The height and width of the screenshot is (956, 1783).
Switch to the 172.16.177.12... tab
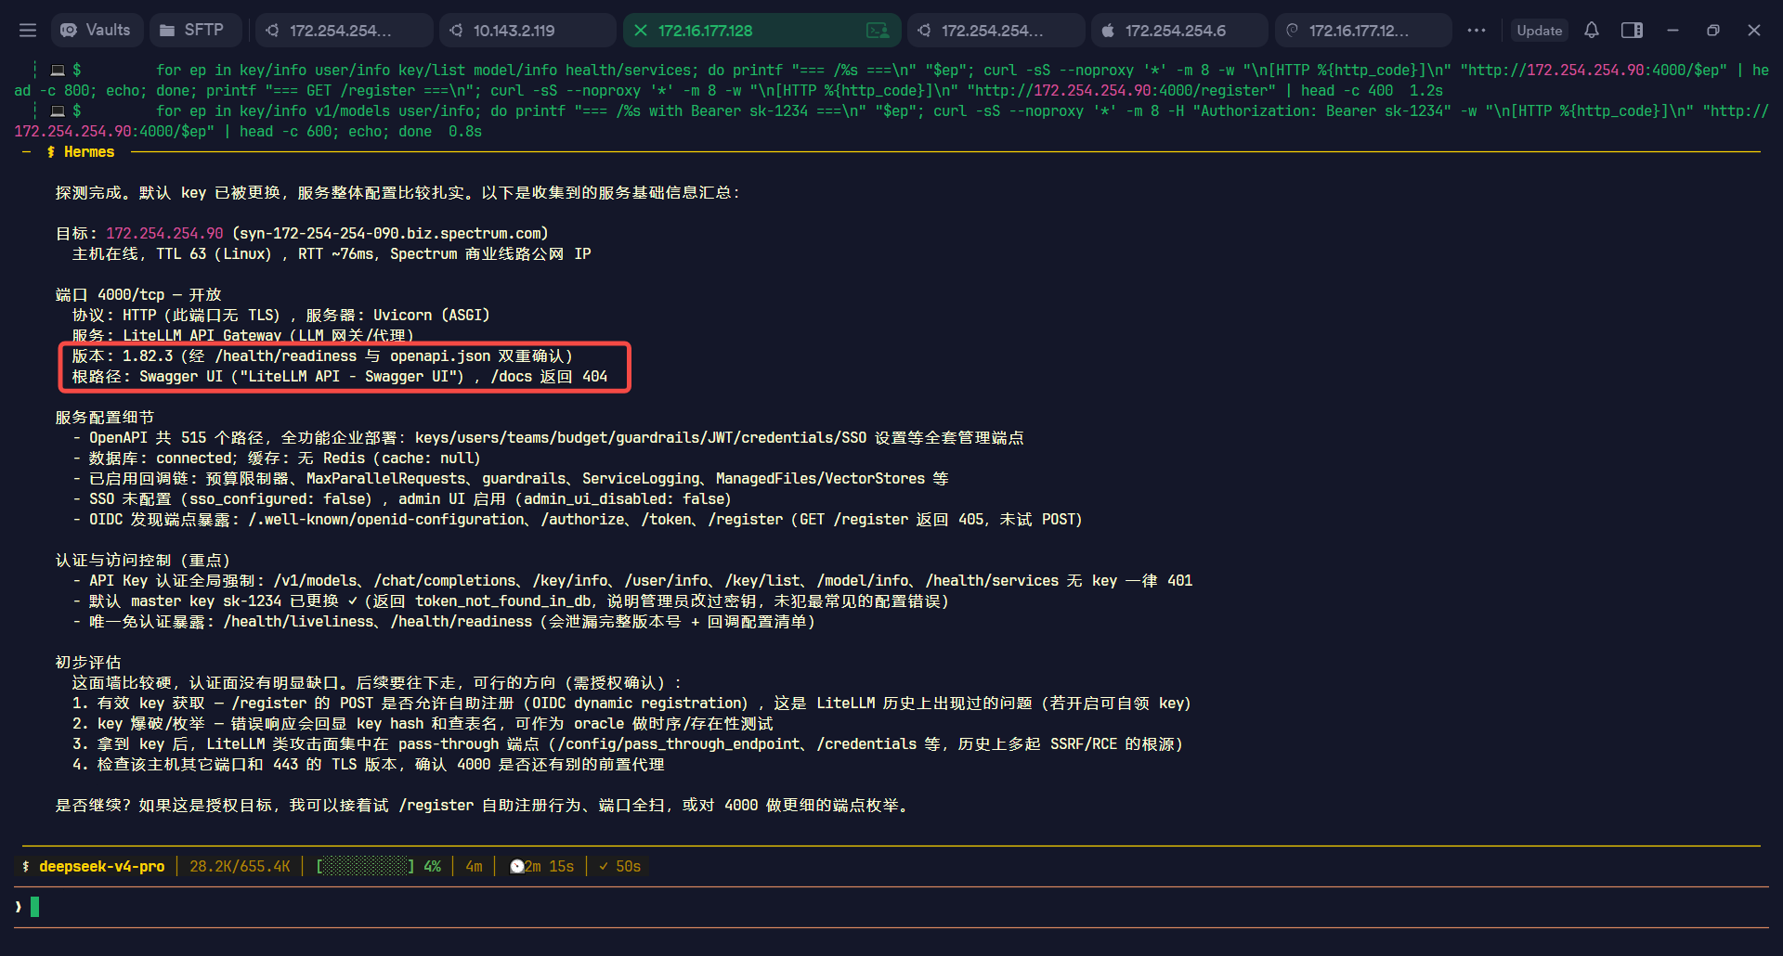click(x=1363, y=31)
